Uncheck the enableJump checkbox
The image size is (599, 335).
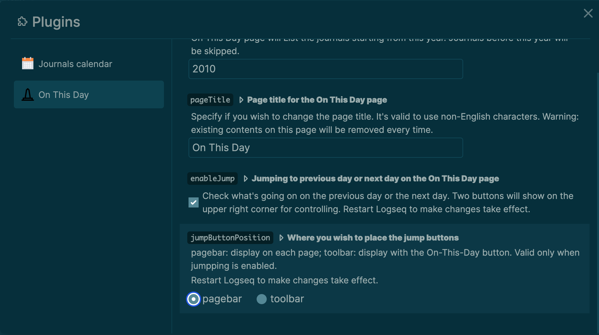[194, 202]
